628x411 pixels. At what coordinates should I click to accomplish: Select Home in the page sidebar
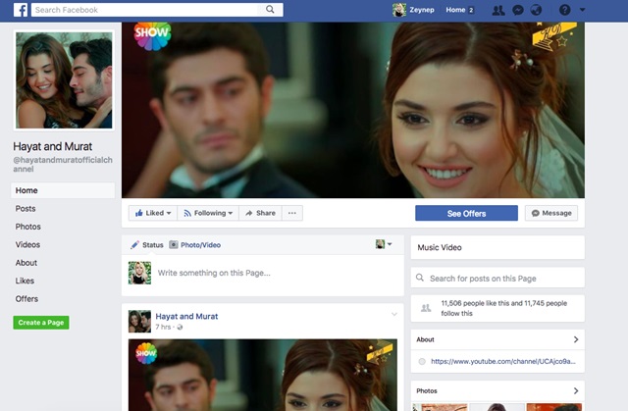pyautogui.click(x=63, y=190)
